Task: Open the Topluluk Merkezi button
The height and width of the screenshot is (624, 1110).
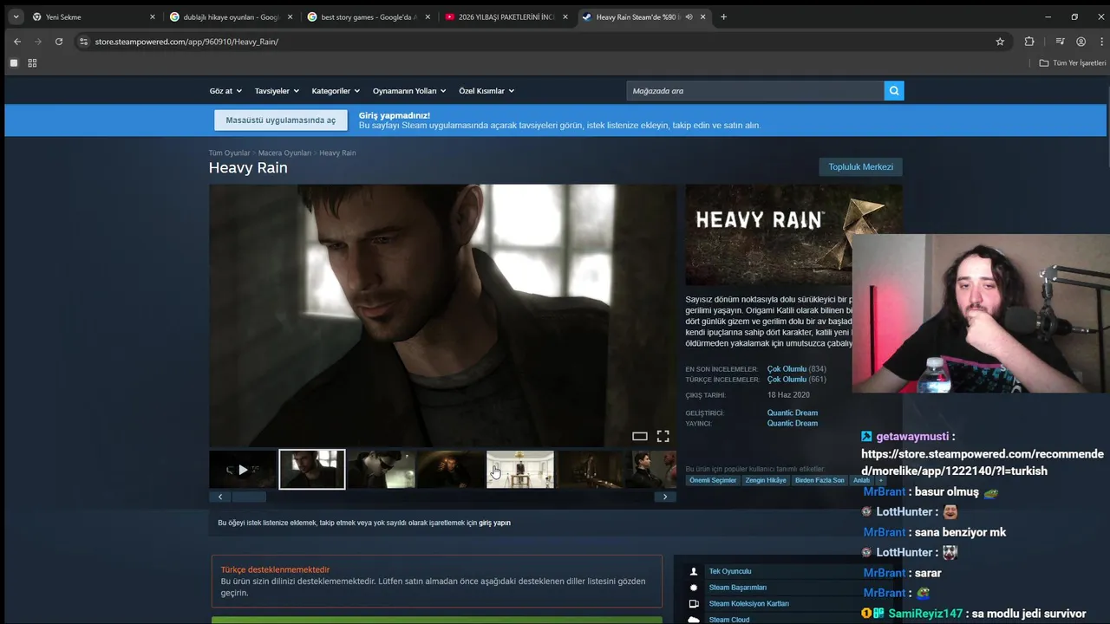Action: [x=860, y=166]
